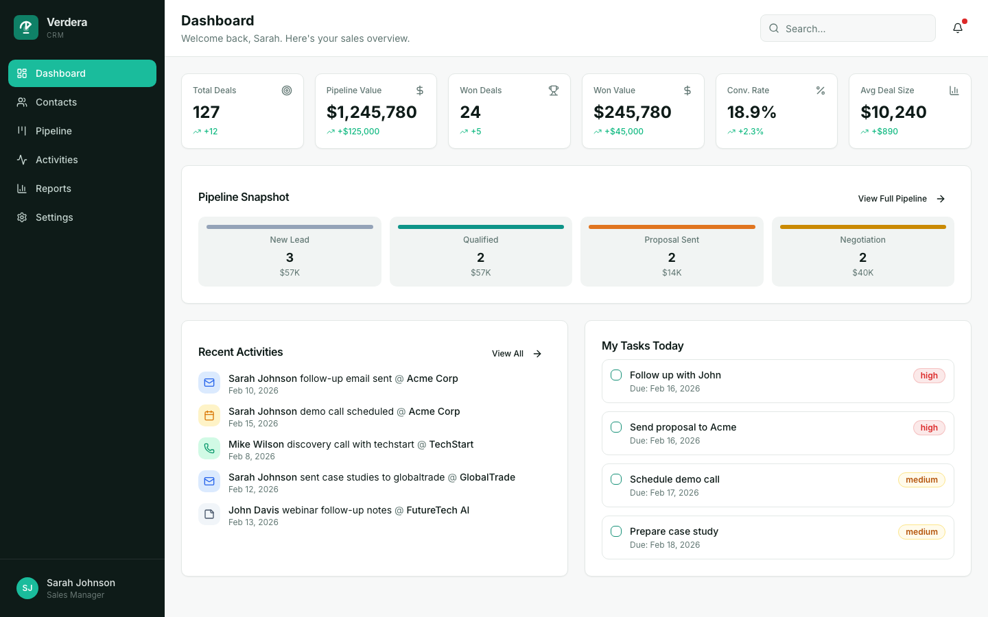Click the arrow icon next to View Full Pipeline
Image resolution: width=988 pixels, height=617 pixels.
point(941,199)
